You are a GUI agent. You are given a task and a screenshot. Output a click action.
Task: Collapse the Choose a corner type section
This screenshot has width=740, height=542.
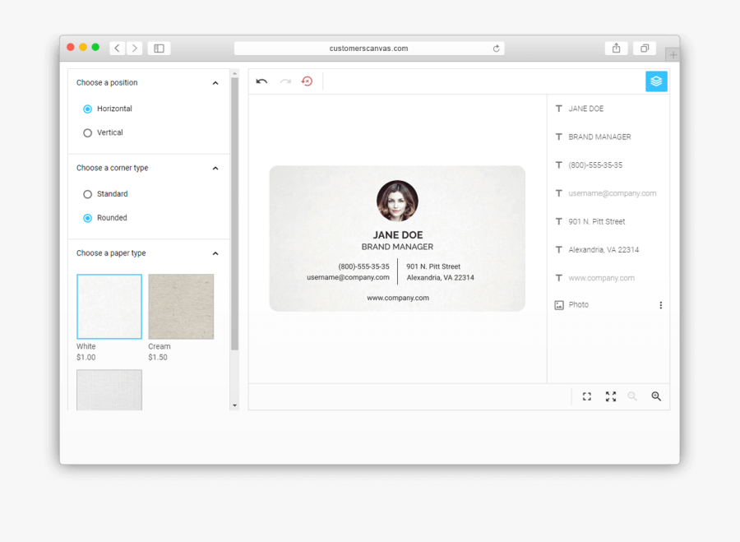[x=215, y=169]
